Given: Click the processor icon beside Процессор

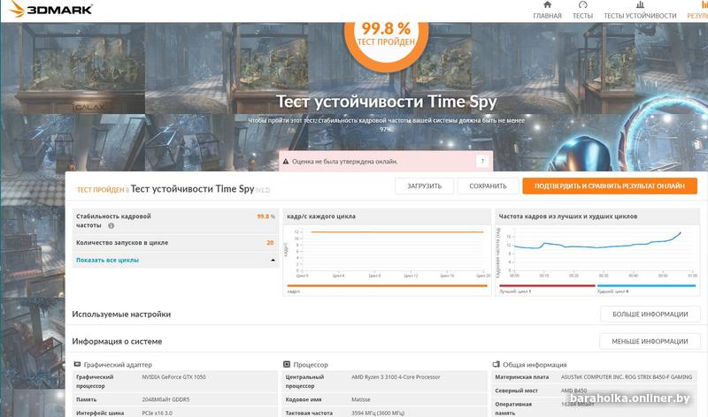Looking at the screenshot, I should (286, 364).
